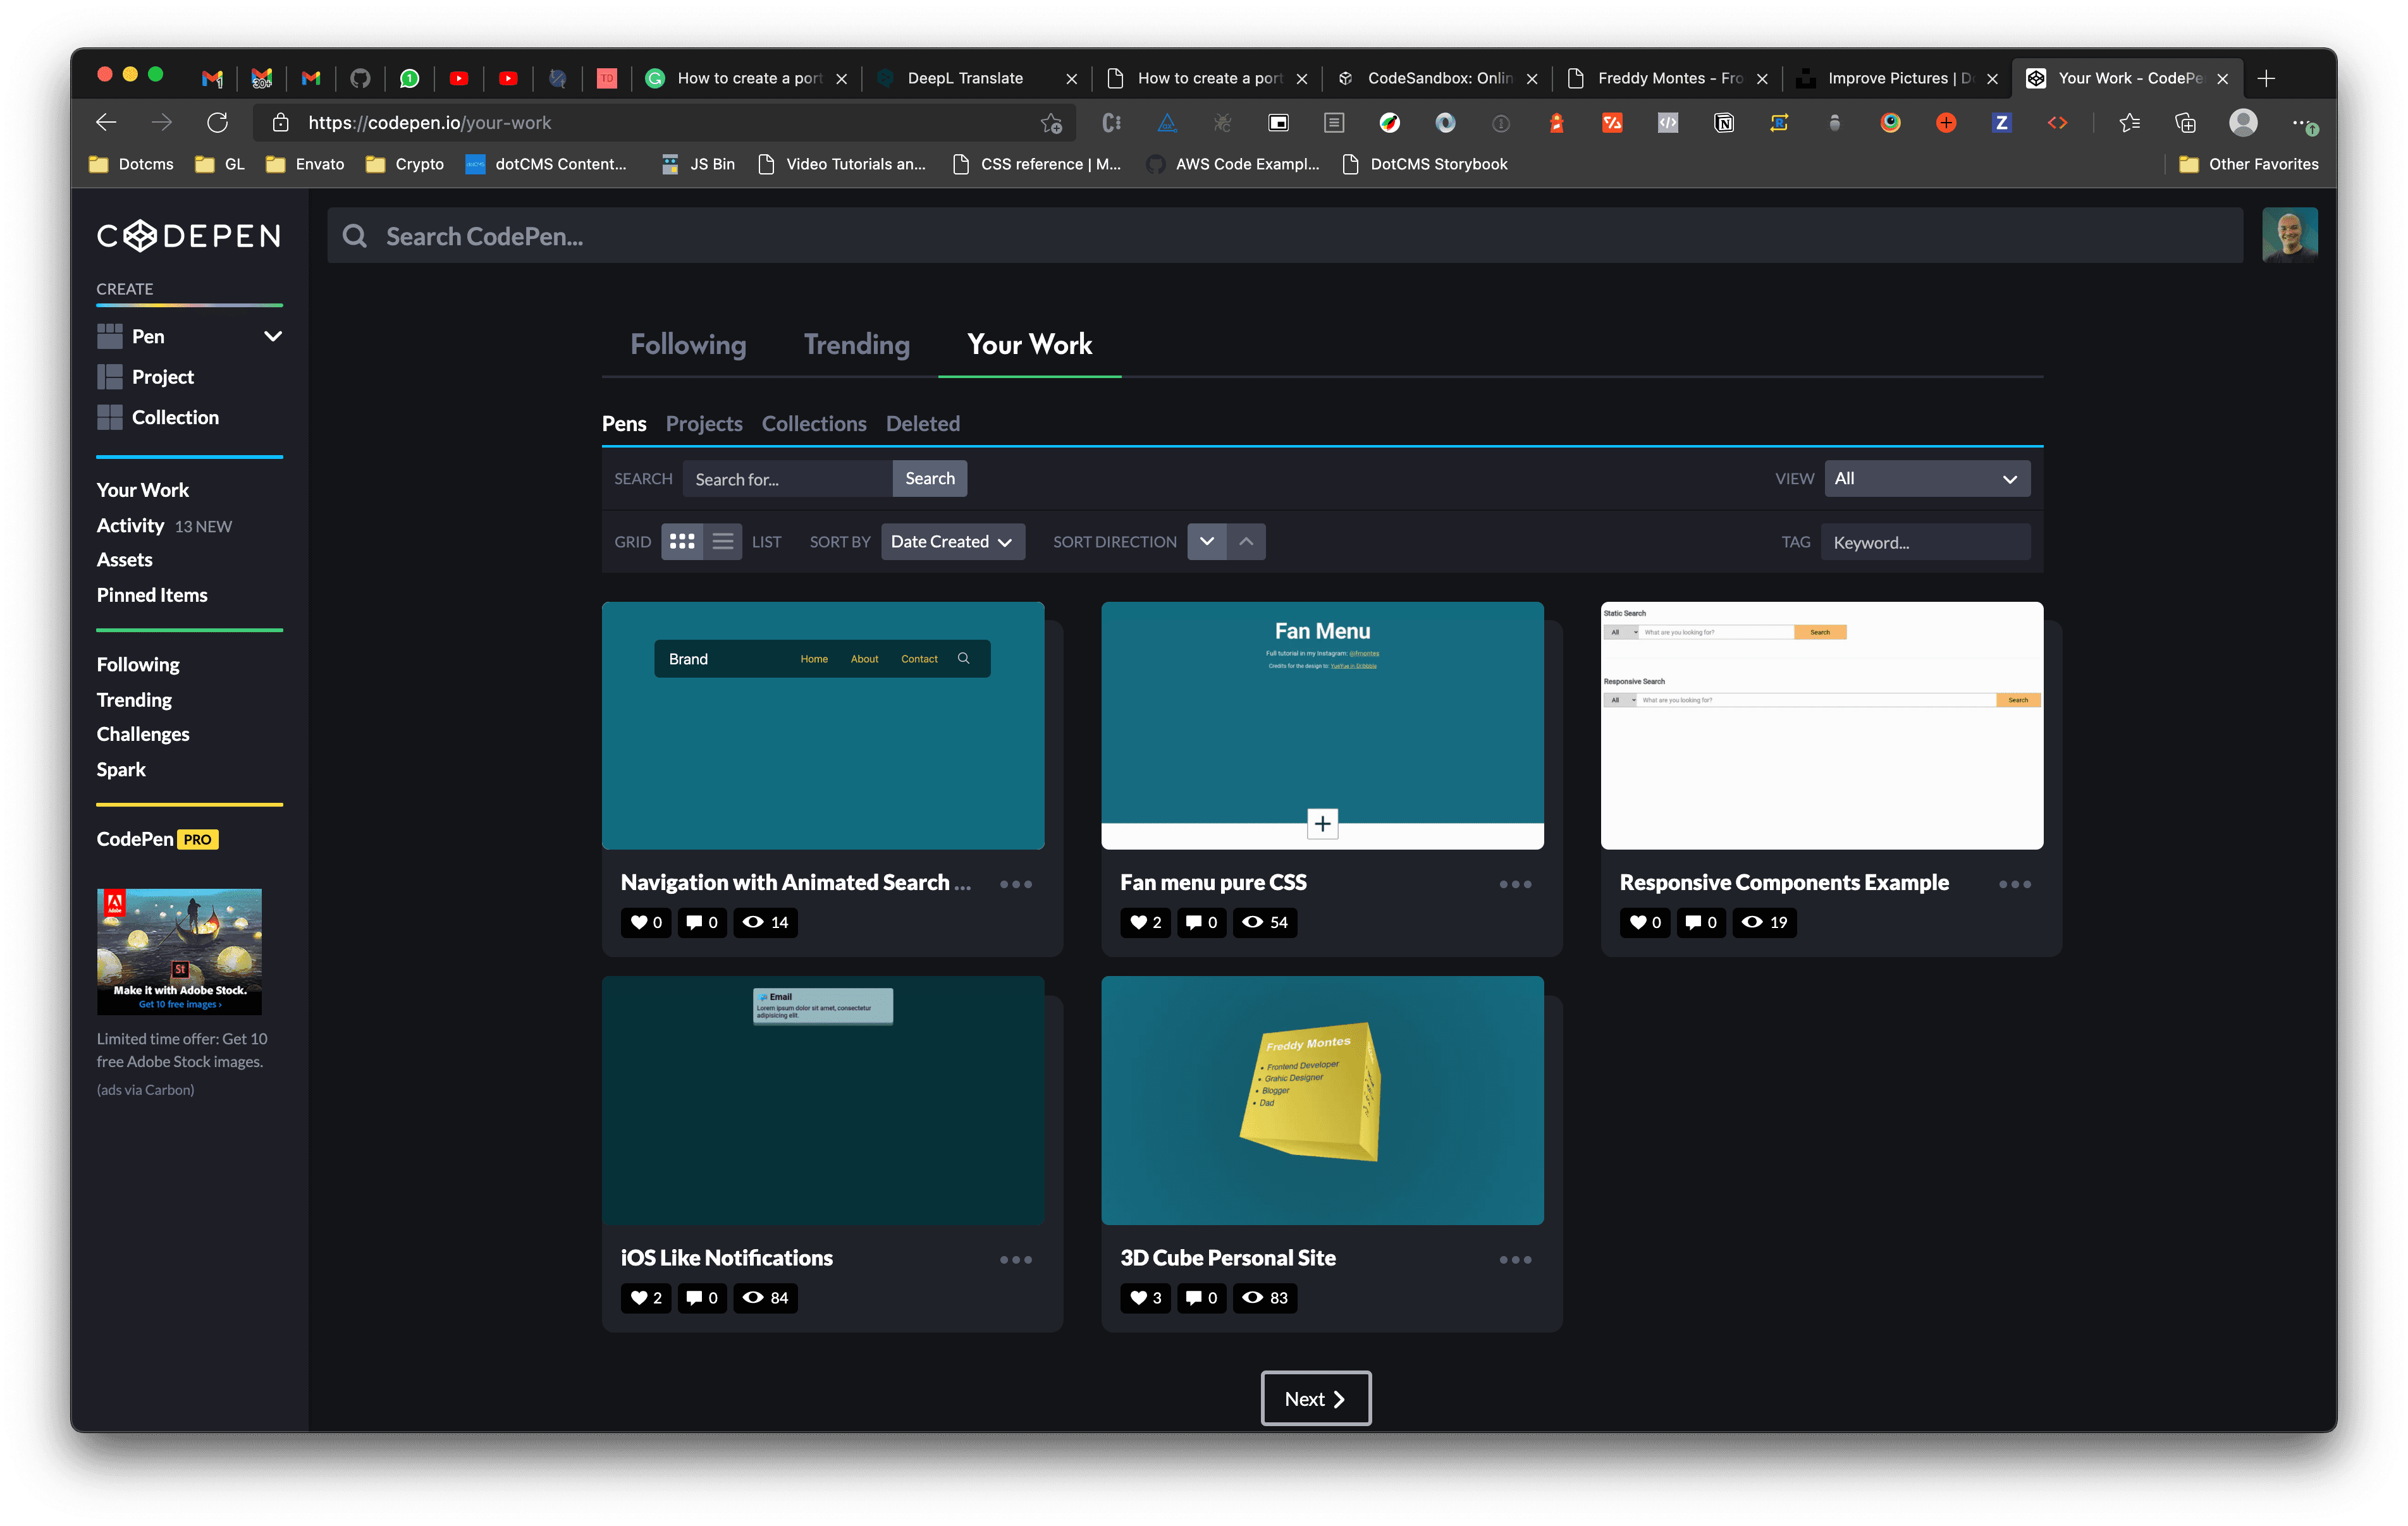This screenshot has width=2408, height=1526.
Task: Expand the Pen create menu chevron
Action: 272,336
